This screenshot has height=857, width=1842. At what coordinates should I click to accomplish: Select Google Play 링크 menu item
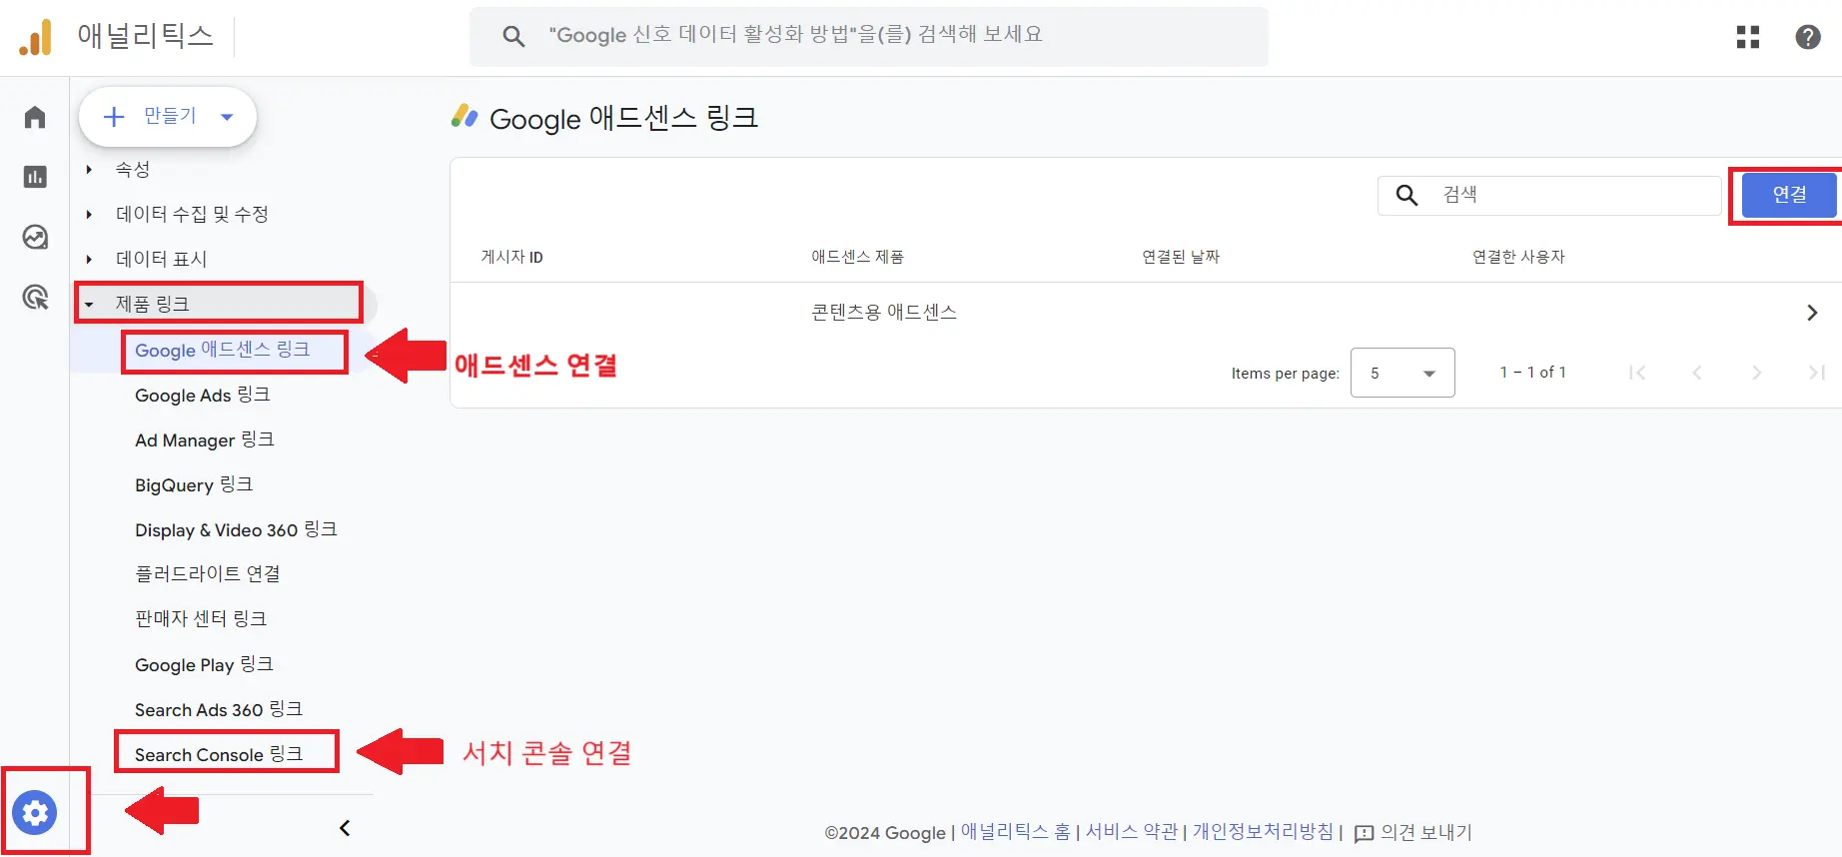(204, 664)
